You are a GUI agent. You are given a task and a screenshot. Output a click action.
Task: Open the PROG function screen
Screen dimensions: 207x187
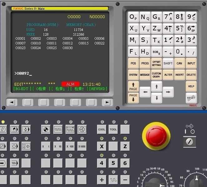click(x=145, y=63)
